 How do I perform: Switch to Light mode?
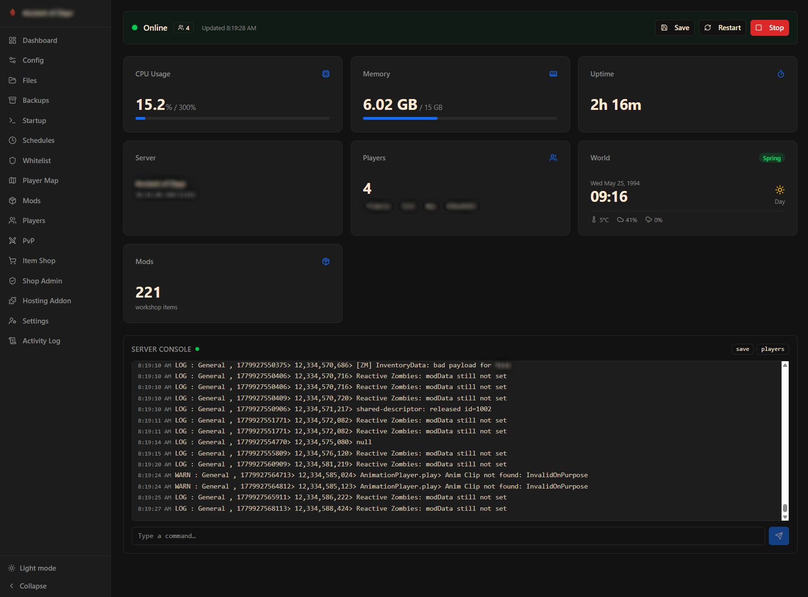(x=32, y=568)
